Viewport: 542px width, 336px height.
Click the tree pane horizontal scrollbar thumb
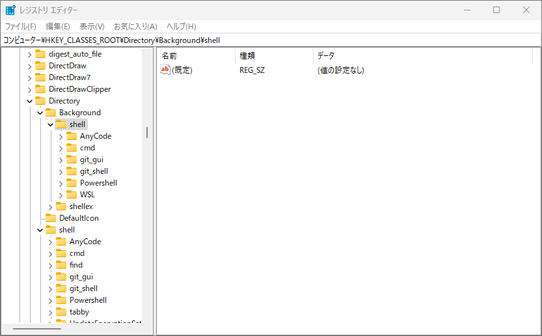37,329
